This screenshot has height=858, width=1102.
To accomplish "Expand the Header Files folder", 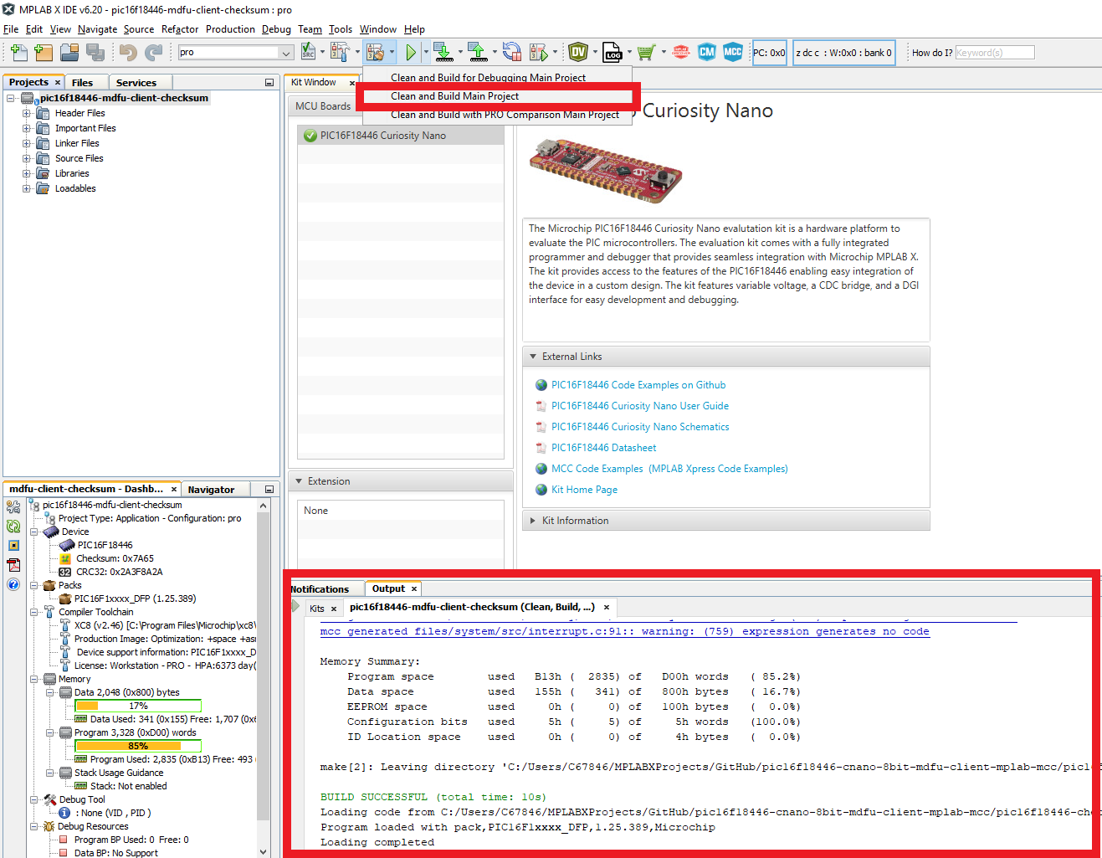I will [27, 113].
